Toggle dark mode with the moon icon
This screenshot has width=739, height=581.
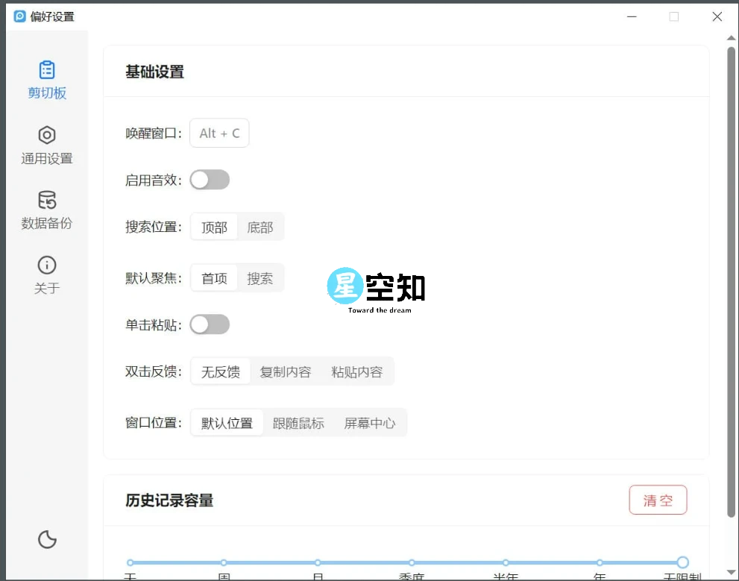[47, 539]
